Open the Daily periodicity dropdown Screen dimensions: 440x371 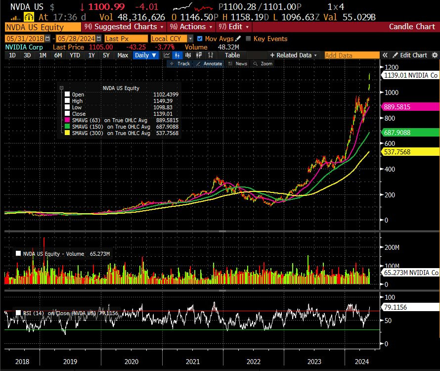(145, 55)
